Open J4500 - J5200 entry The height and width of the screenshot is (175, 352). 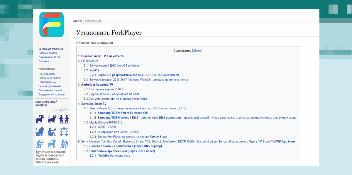click(x=107, y=127)
